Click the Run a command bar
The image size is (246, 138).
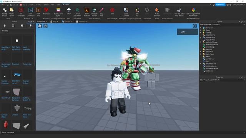click(x=122, y=132)
